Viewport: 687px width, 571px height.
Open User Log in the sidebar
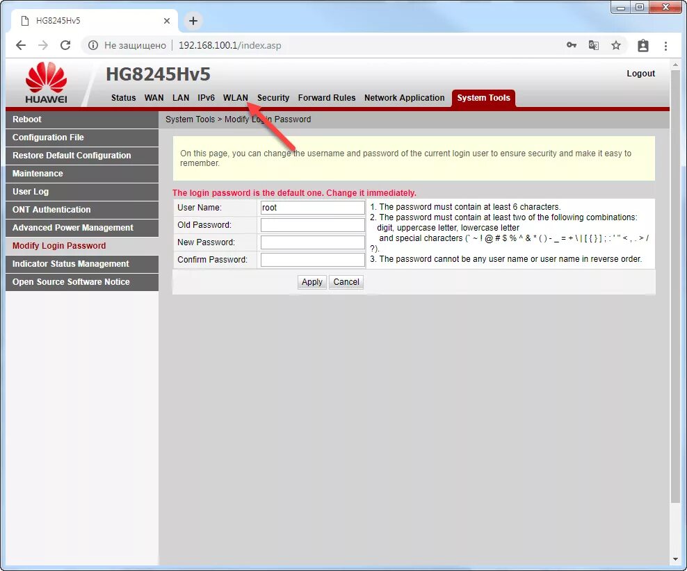pos(82,192)
